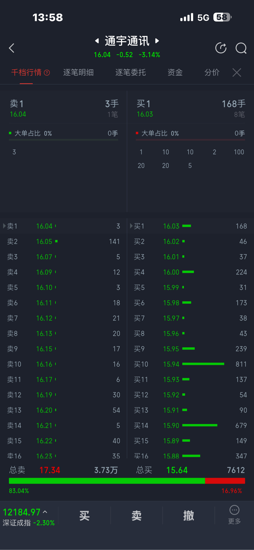Tap the help icon beside 千档行情

coord(47,73)
